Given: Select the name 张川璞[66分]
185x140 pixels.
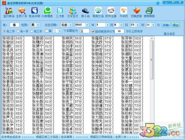Looking at the screenshot, I should 132,94.
